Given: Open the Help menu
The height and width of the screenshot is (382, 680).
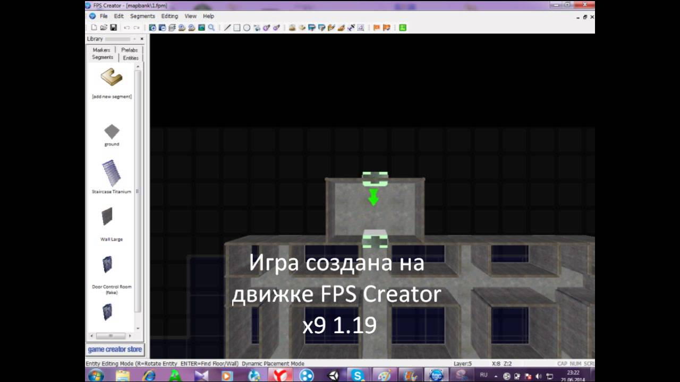Looking at the screenshot, I should 208,16.
